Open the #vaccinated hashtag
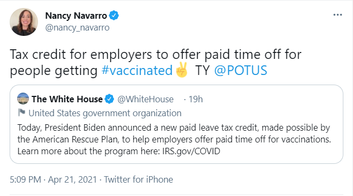Viewport: 353px width, 196px height. pos(137,70)
